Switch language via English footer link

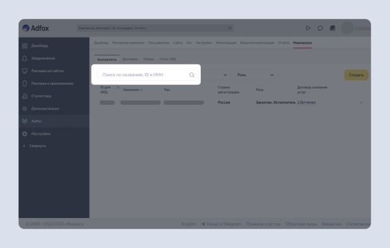tap(188, 224)
